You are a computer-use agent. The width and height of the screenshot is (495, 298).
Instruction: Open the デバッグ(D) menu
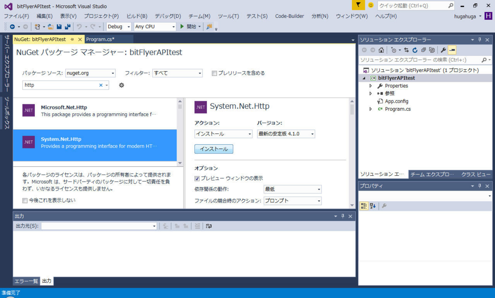[x=168, y=16]
